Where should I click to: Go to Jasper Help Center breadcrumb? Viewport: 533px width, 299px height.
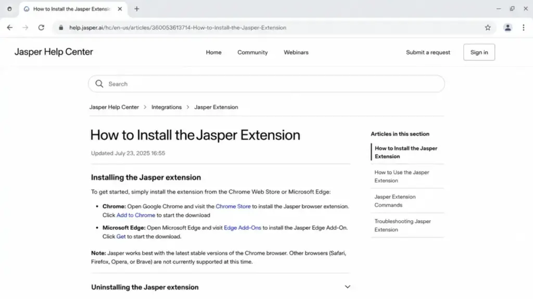pos(114,107)
